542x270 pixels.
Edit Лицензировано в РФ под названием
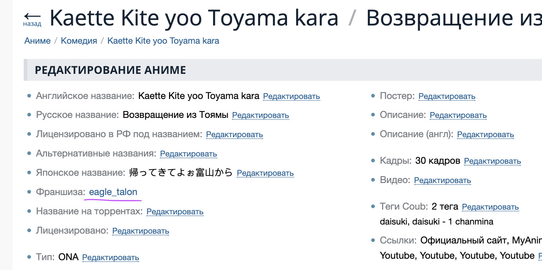click(234, 135)
